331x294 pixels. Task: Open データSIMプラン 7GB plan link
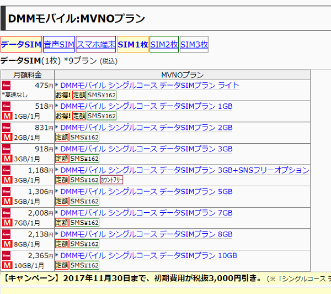pyautogui.click(x=146, y=213)
